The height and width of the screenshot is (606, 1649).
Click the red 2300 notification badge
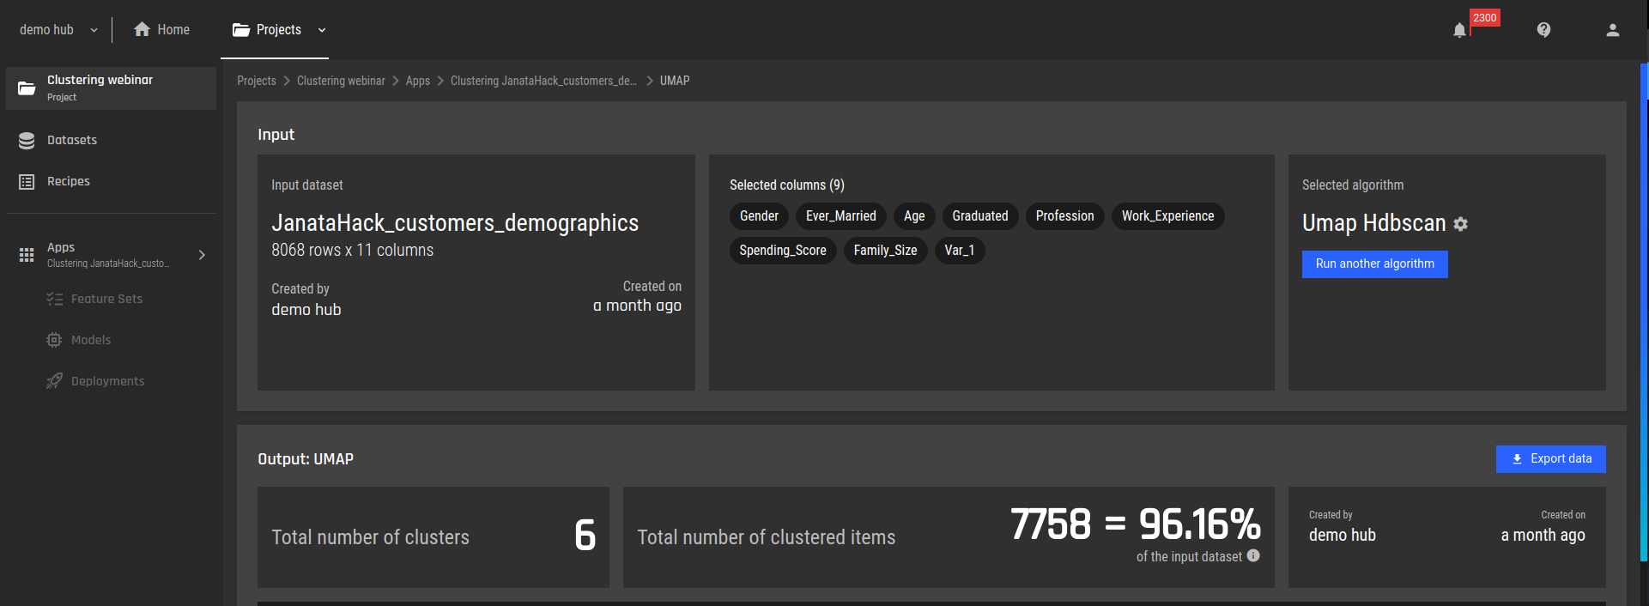click(1485, 17)
